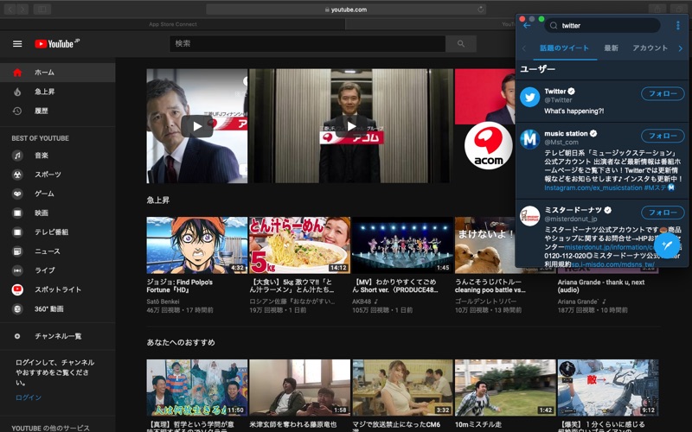Open the YouTube hamburger guide menu
Screen dimensions: 692x432
coord(17,44)
